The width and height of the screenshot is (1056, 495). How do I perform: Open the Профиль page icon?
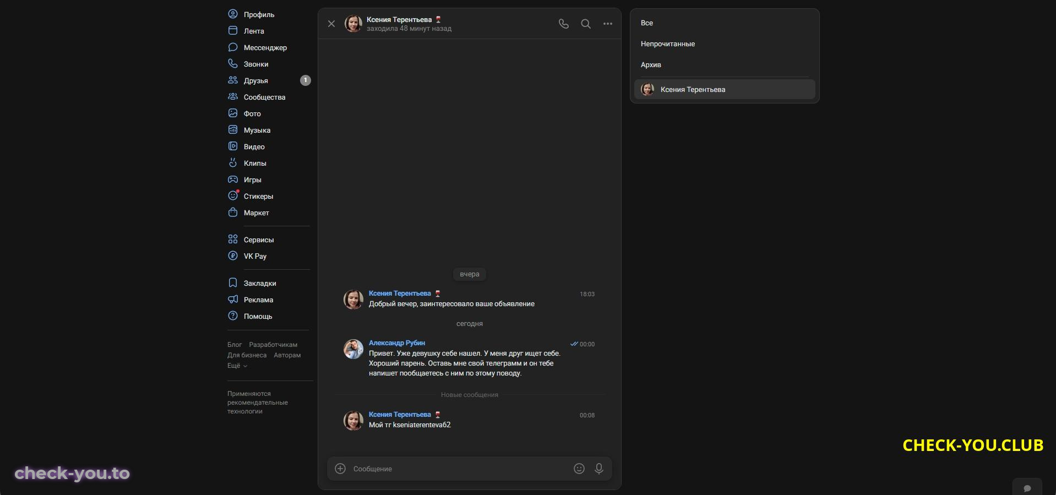coord(233,14)
